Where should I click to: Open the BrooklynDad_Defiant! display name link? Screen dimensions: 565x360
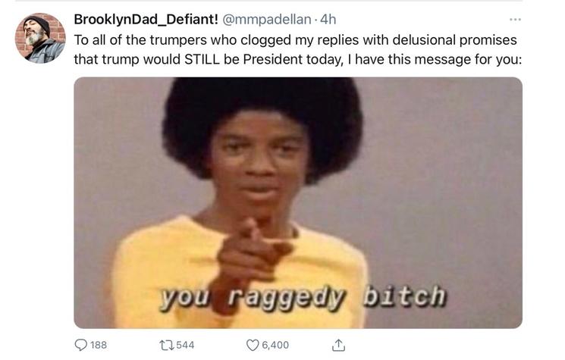pos(146,20)
